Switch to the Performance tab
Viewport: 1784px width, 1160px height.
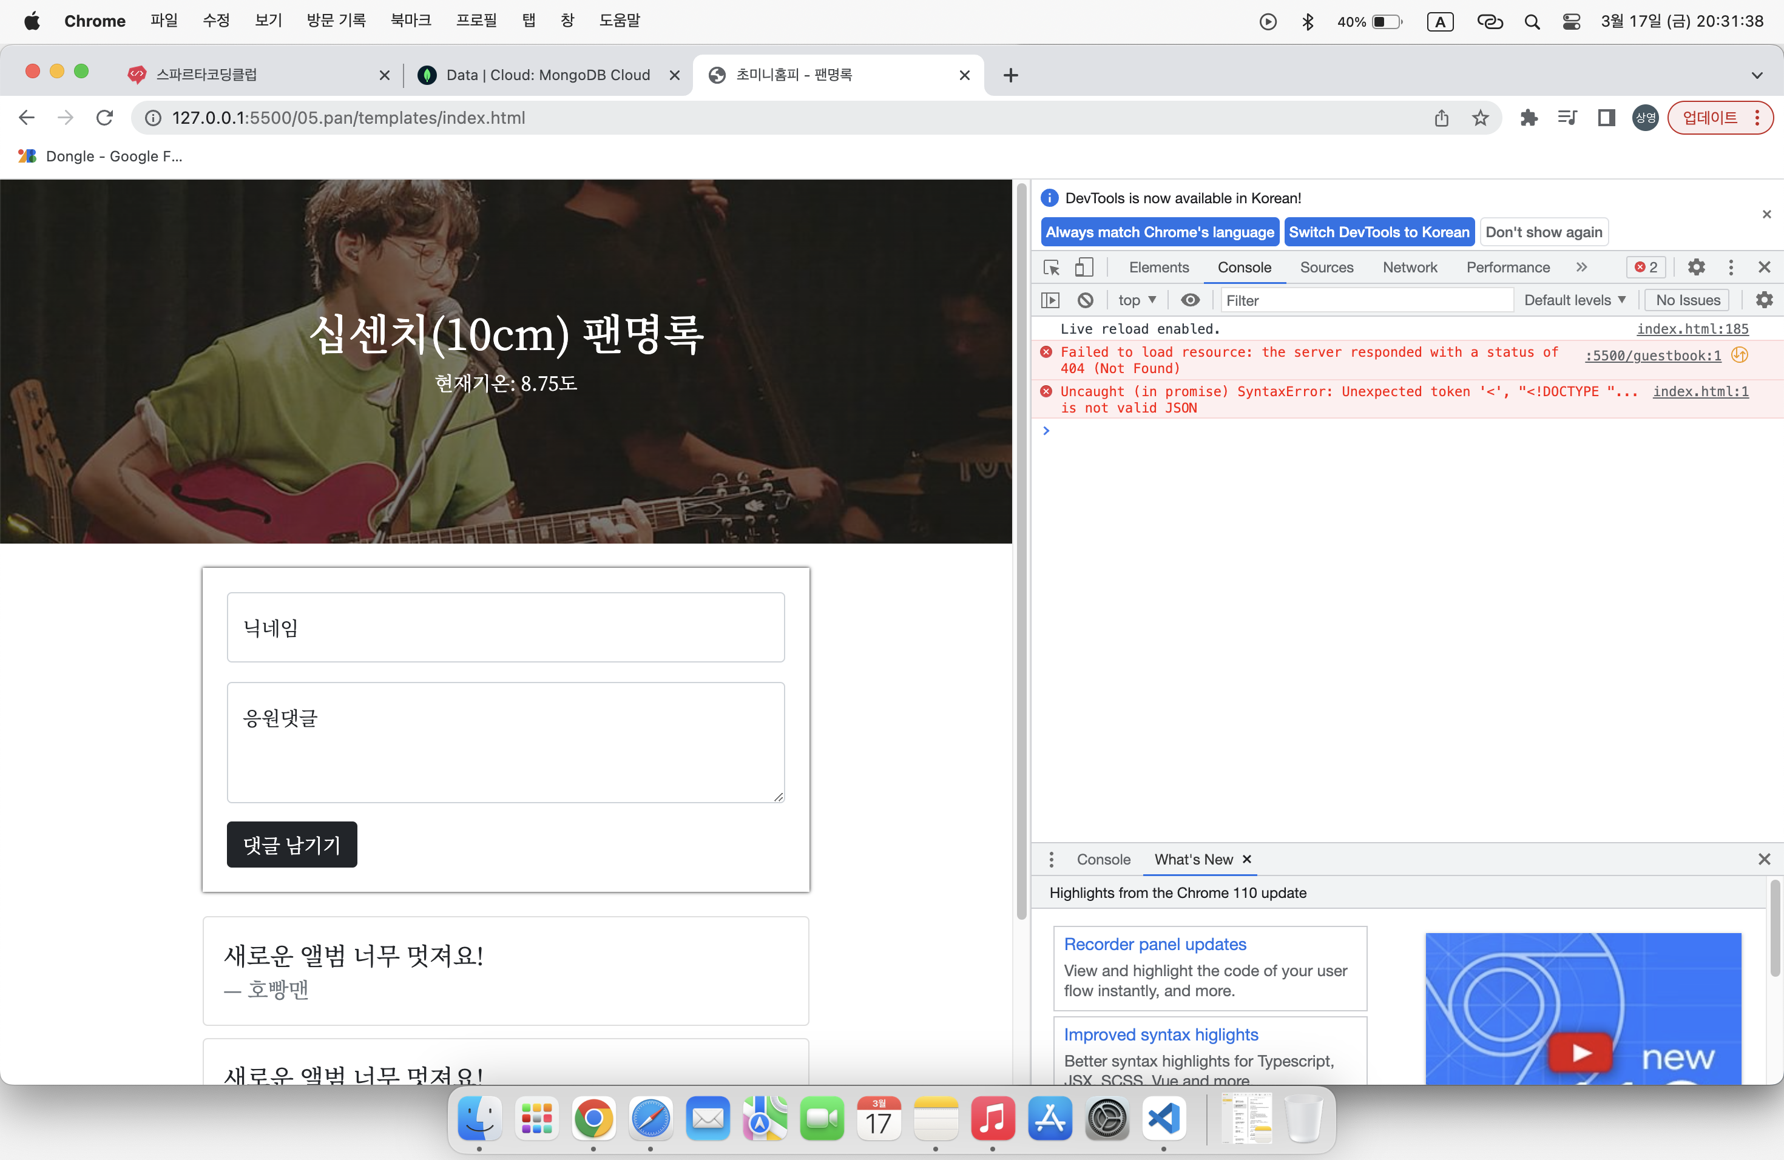pyautogui.click(x=1507, y=268)
